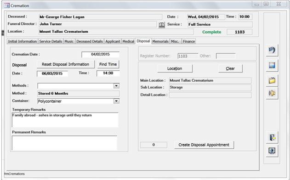Click the field showing 0 beside appointment button
The image size is (290, 180).
[154, 145]
